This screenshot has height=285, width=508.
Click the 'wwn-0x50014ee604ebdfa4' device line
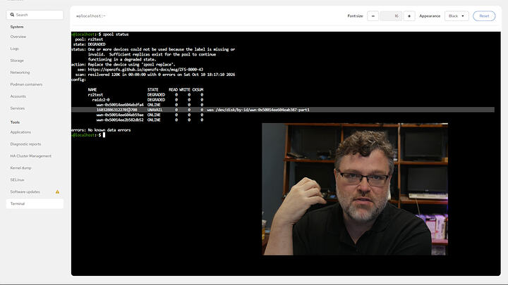coord(150,105)
